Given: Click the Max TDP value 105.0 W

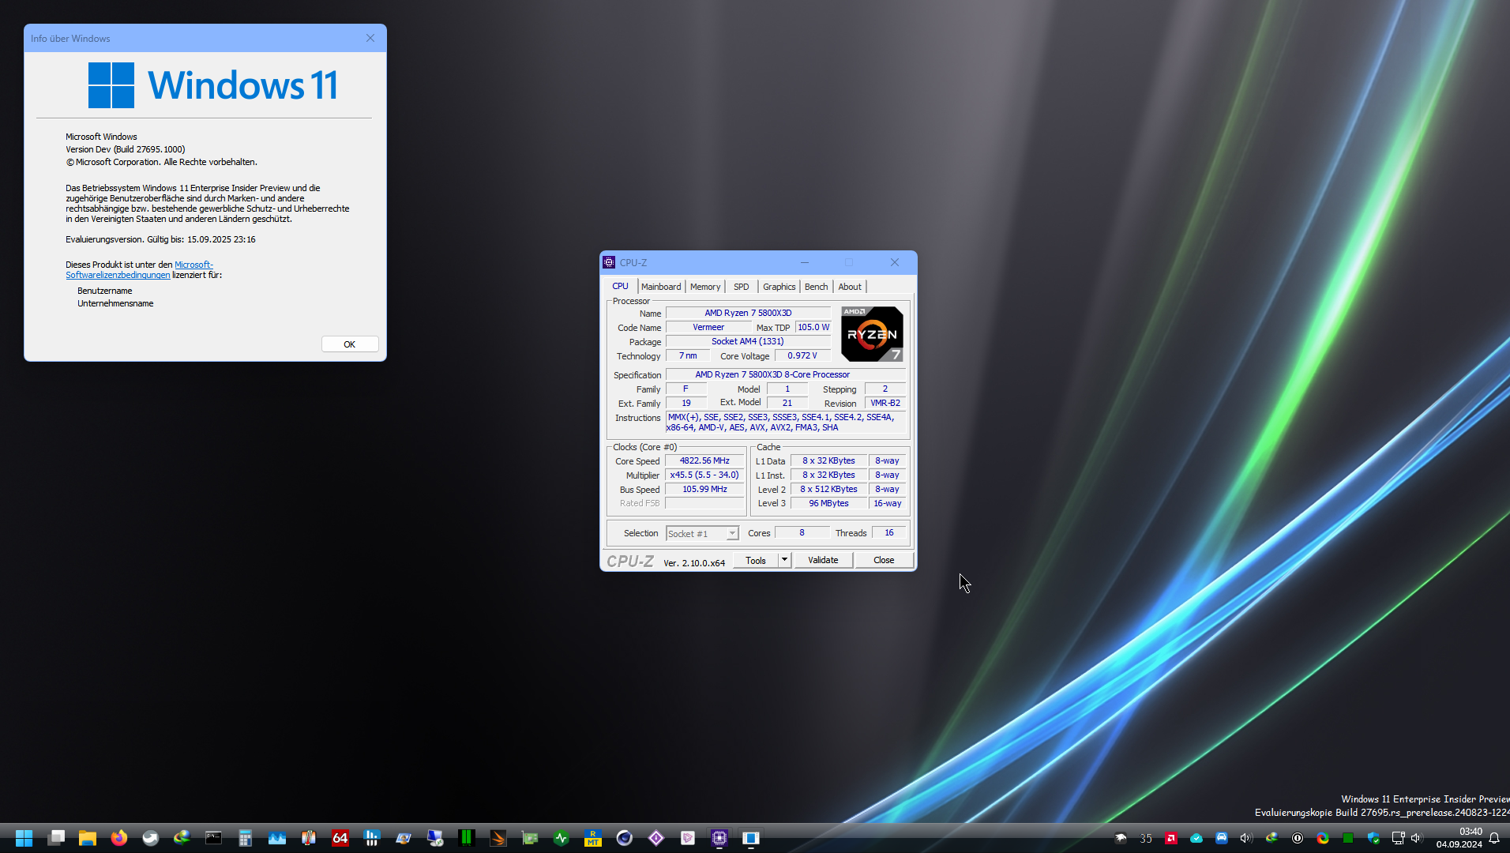Looking at the screenshot, I should click(x=813, y=327).
